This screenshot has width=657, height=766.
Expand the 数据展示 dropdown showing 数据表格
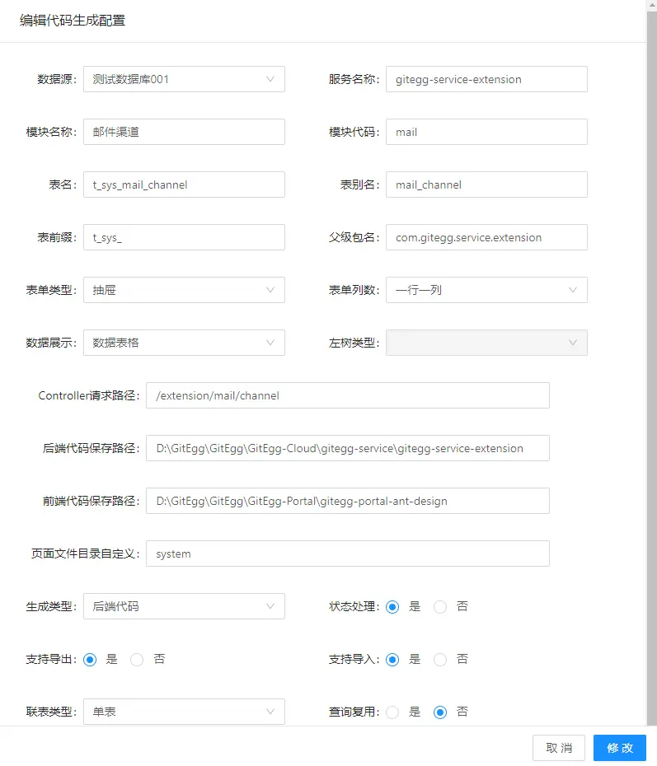(x=184, y=343)
